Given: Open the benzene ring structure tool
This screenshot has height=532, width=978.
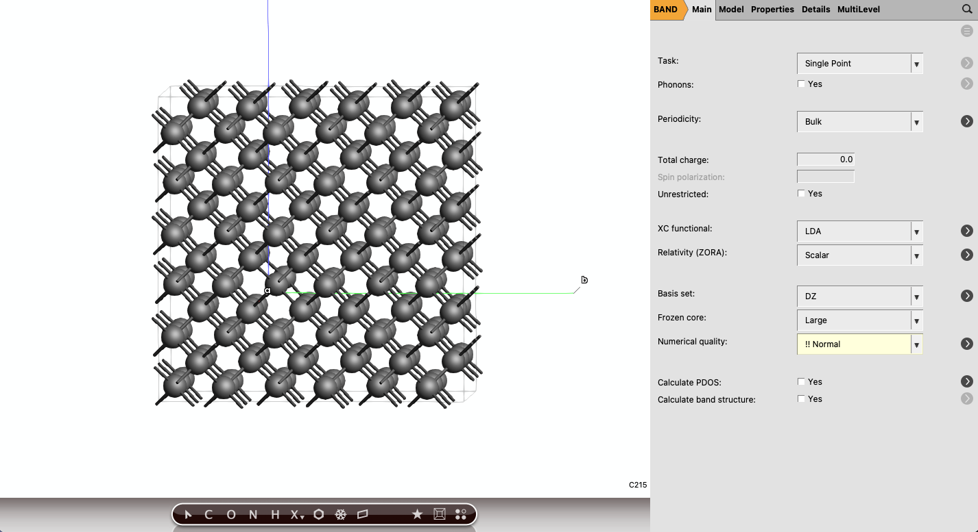Looking at the screenshot, I should point(317,514).
